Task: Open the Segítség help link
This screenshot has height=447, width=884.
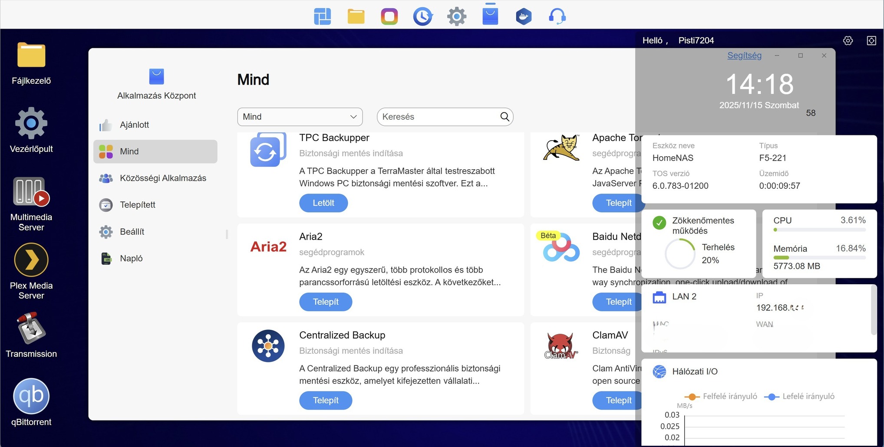Action: (x=744, y=56)
